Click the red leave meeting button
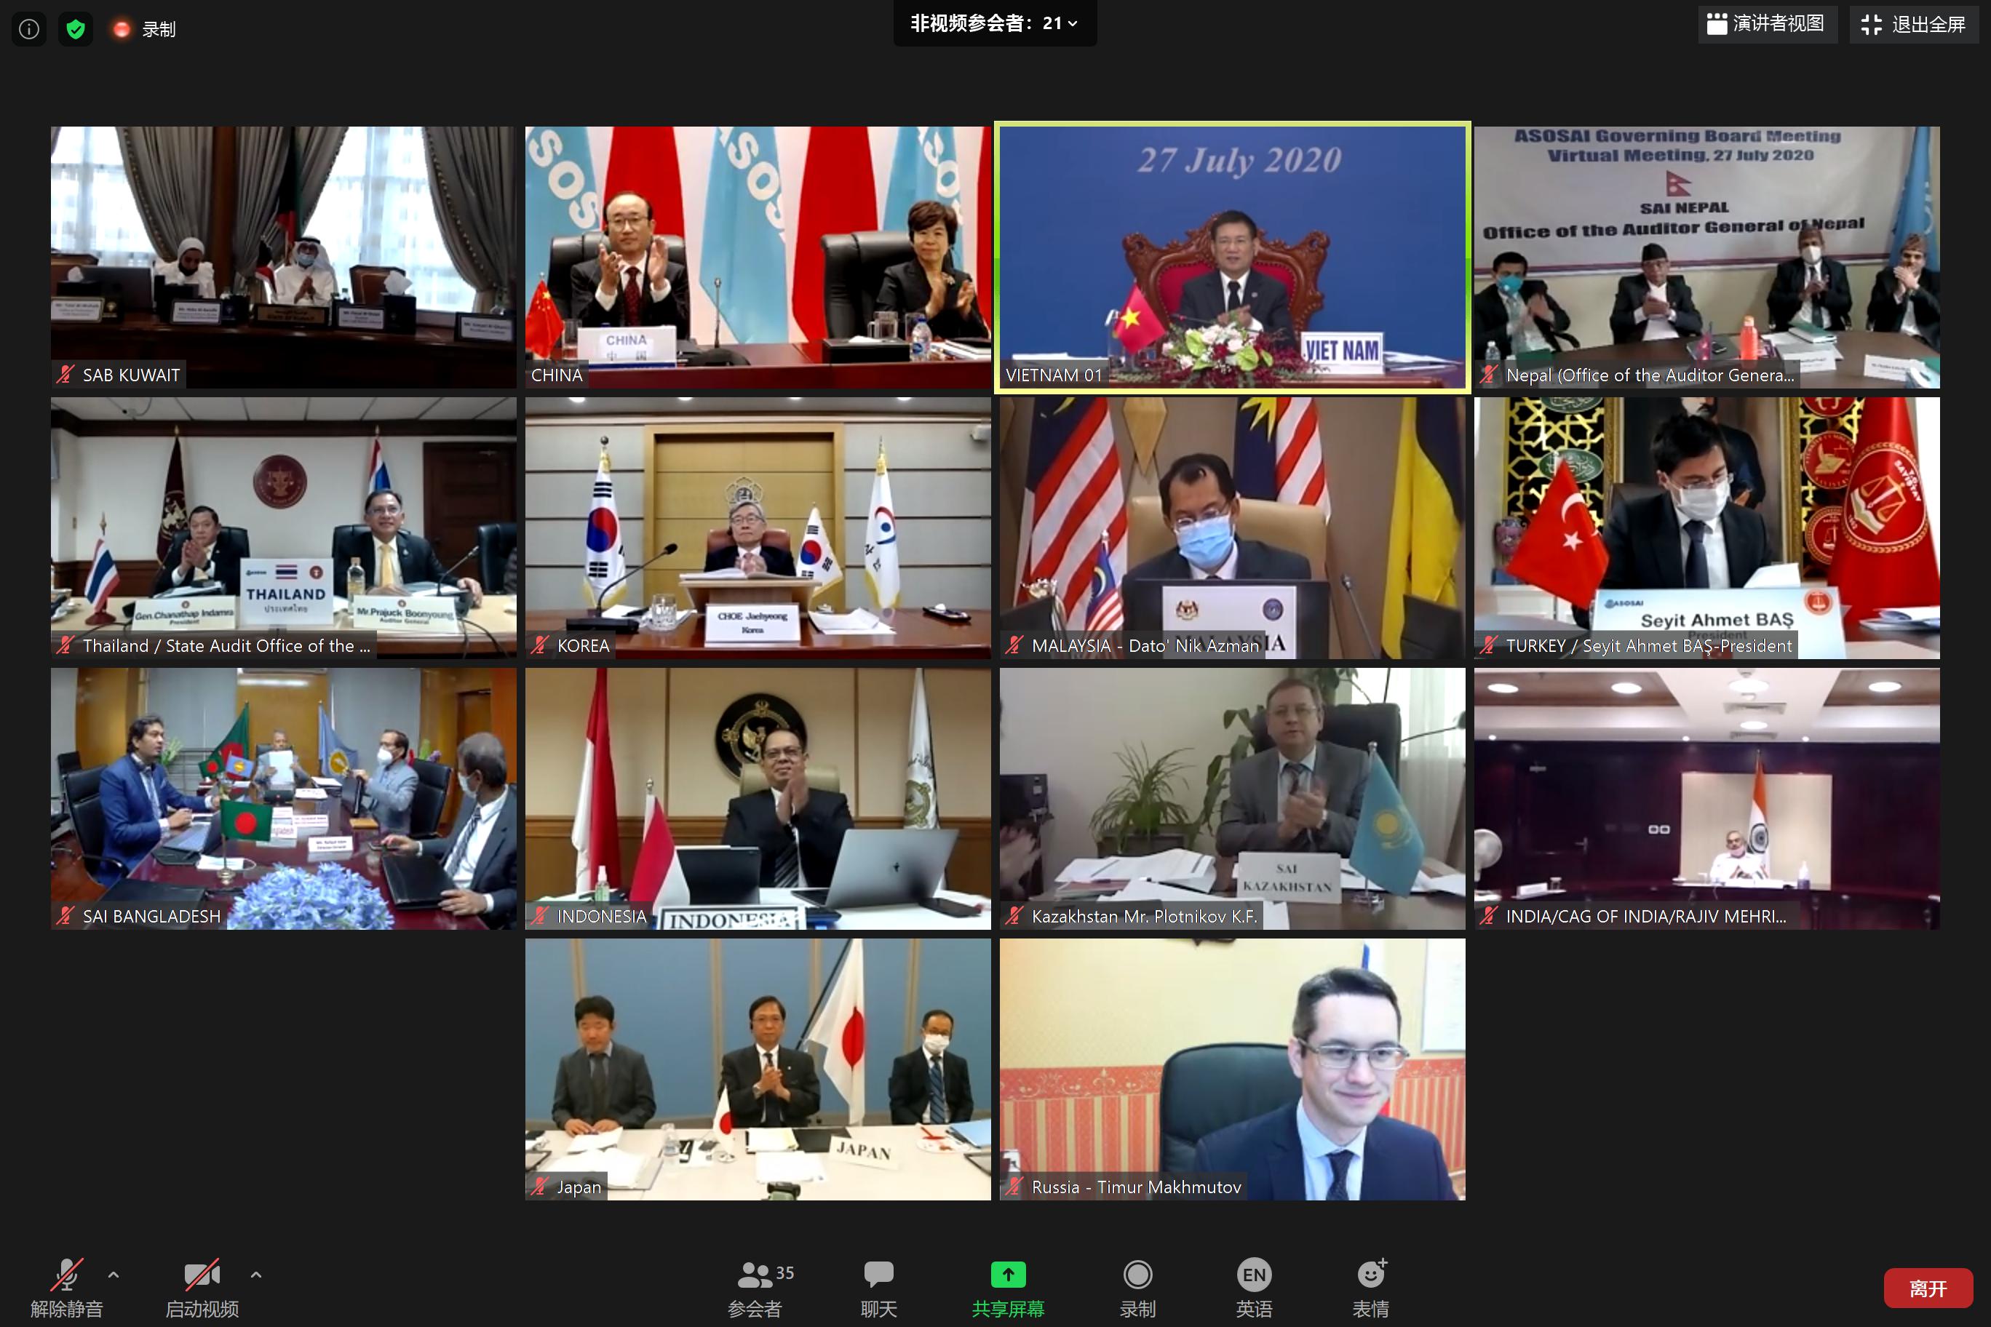The height and width of the screenshot is (1327, 1991). click(x=1928, y=1288)
